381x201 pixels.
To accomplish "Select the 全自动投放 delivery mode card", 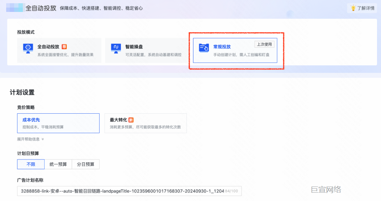I will 59,51.
